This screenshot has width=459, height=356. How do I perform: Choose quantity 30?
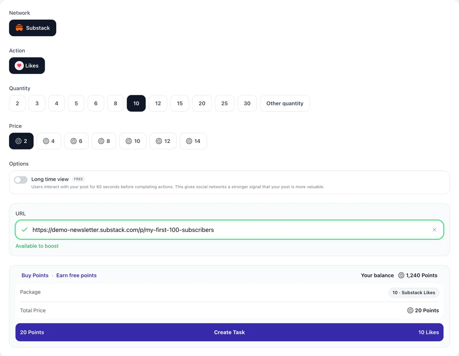[x=247, y=104]
